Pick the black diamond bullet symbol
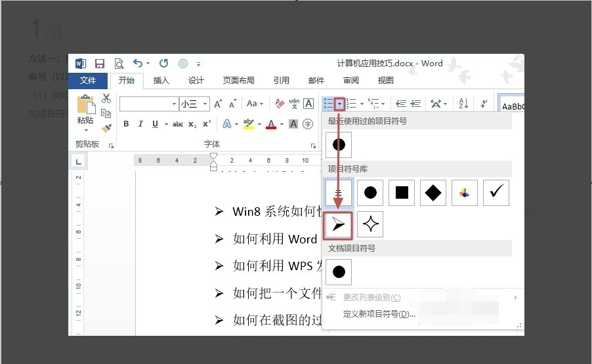 point(433,192)
